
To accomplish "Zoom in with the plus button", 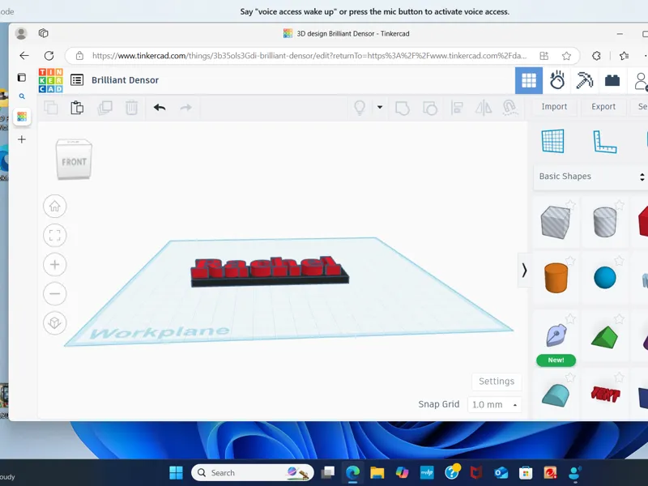I will [x=54, y=265].
